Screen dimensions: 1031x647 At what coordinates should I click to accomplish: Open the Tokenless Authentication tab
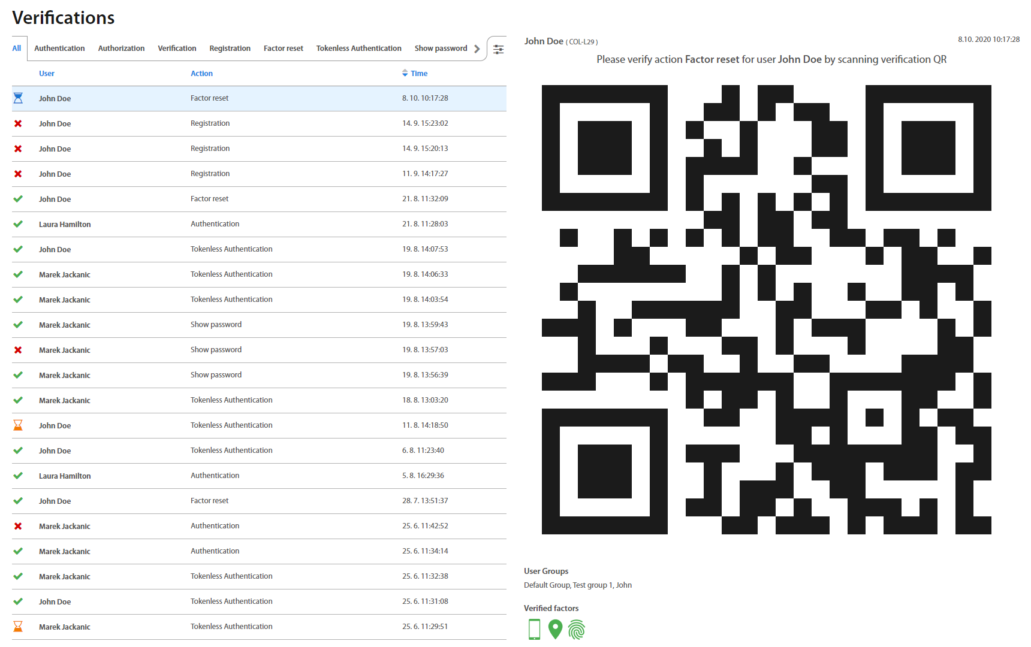358,49
